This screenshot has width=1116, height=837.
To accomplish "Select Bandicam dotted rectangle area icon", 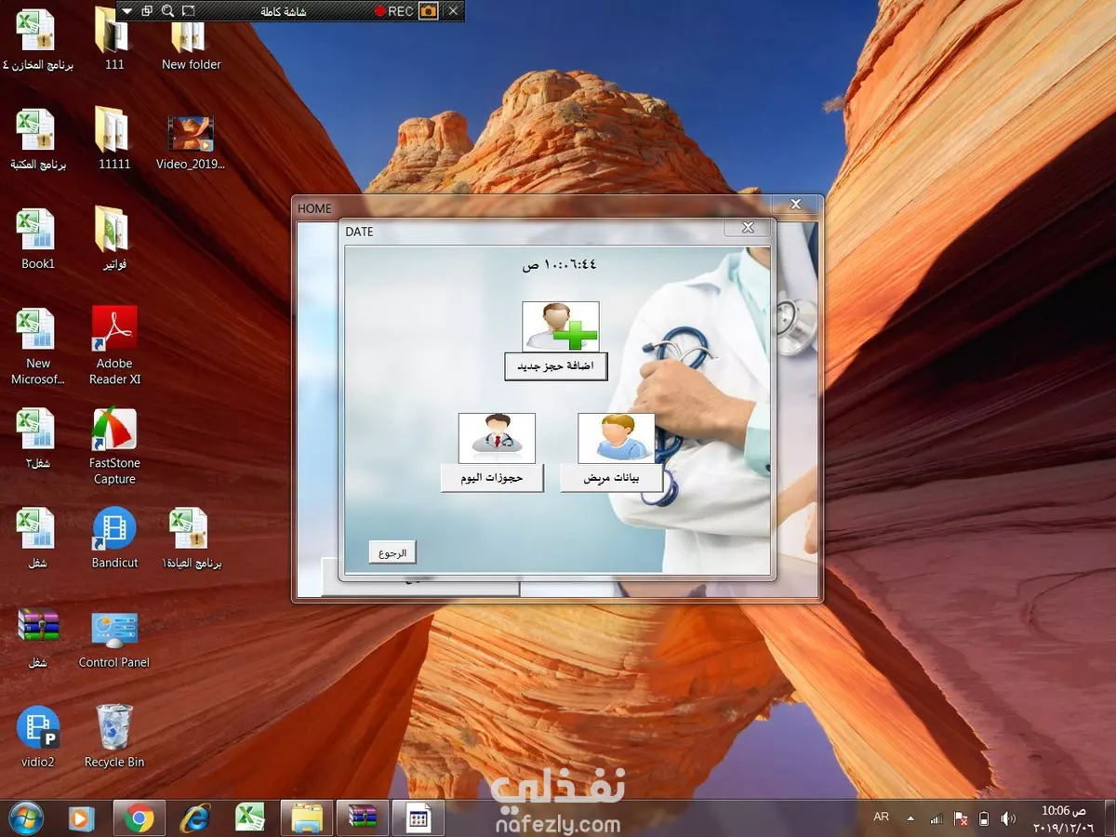I will tap(189, 11).
